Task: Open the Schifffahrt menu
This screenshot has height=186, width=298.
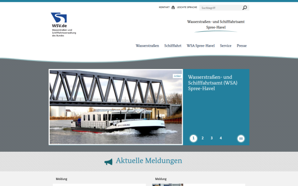Action: click(x=173, y=46)
